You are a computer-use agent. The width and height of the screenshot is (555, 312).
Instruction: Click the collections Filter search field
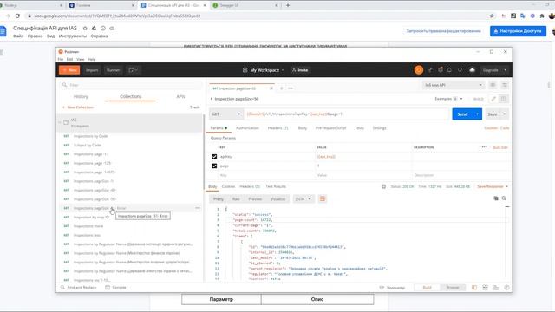[131, 85]
